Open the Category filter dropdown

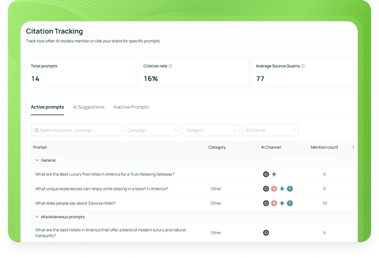(211, 130)
